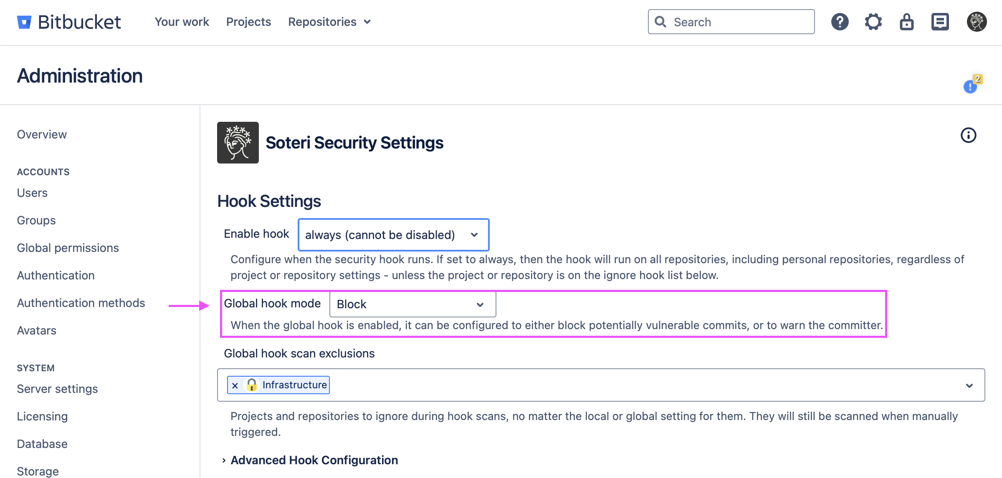Click the blue alert notification badge
The width and height of the screenshot is (1002, 478).
pos(971,86)
